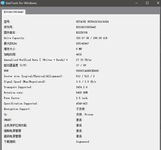Click the workload value 27.33 TB/yr
The height and width of the screenshot is (150, 161).
(x=84, y=60)
